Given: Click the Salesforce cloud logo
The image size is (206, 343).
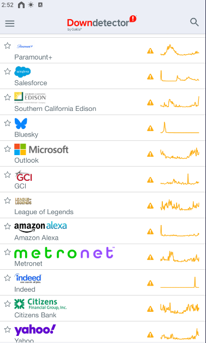Looking at the screenshot, I should [22, 72].
